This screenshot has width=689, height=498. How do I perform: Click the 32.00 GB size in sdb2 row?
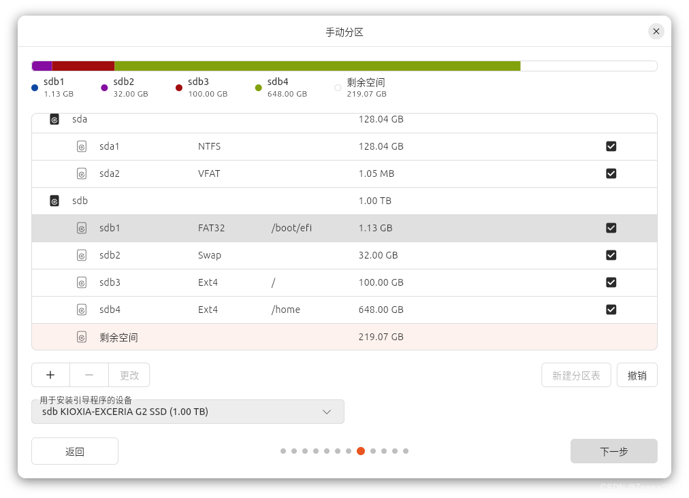point(379,255)
